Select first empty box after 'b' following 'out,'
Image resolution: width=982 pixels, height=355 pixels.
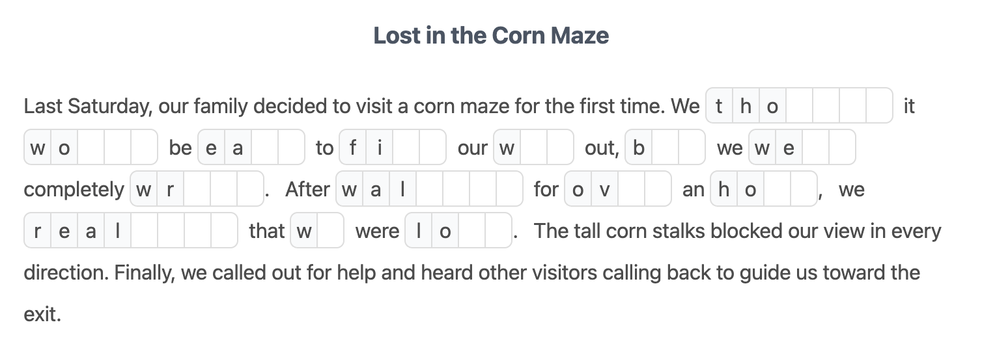665,148
